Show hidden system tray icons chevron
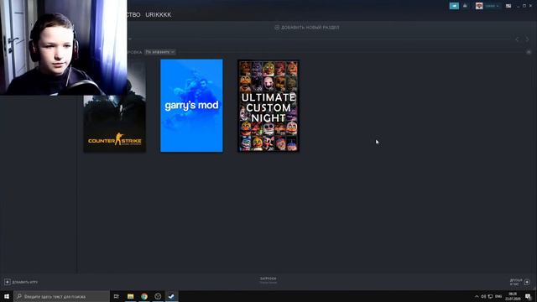 click(477, 296)
